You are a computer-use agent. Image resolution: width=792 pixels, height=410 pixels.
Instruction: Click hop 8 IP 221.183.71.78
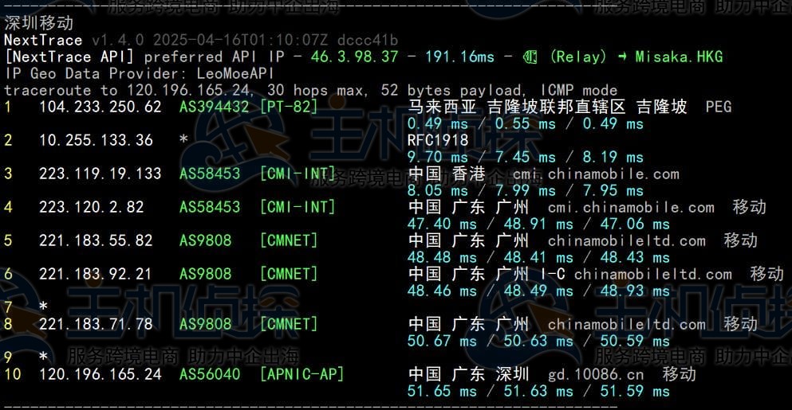96,324
